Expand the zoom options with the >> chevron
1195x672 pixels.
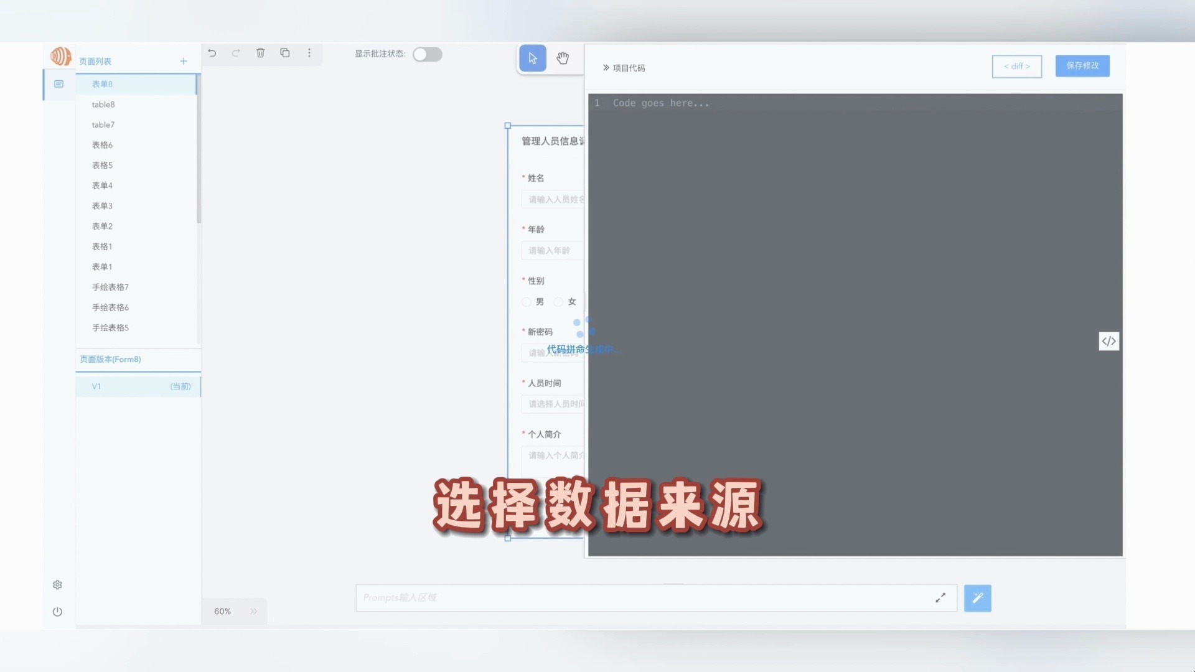[253, 611]
